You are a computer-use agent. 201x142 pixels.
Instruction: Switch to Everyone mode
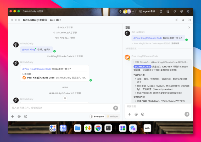pyautogui.click(x=97, y=116)
